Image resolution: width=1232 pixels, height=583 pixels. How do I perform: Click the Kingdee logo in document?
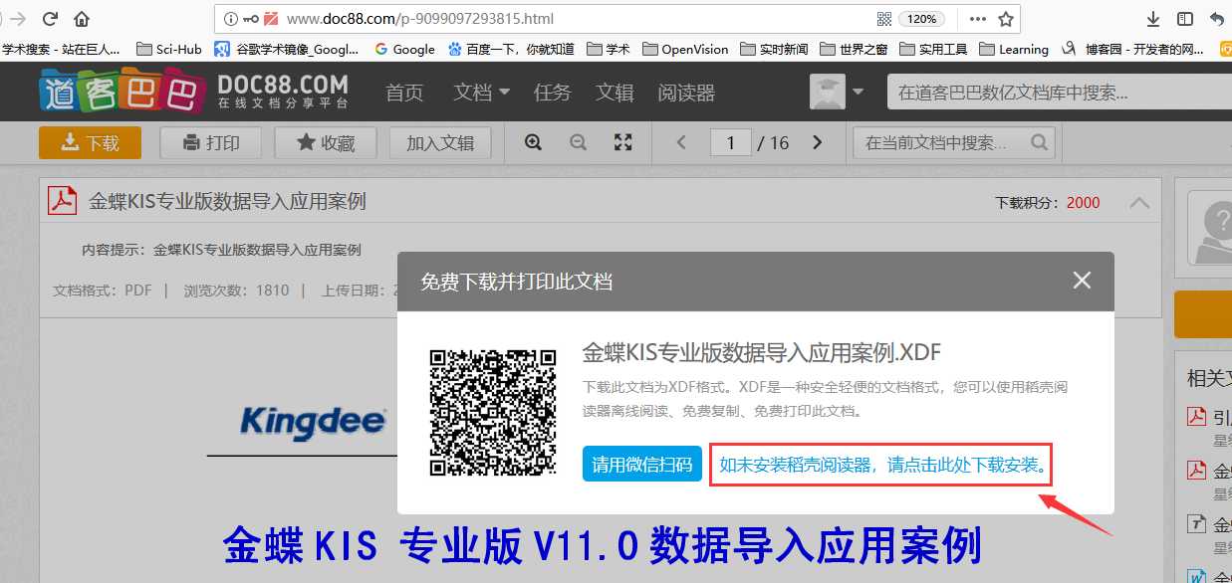tap(313, 422)
